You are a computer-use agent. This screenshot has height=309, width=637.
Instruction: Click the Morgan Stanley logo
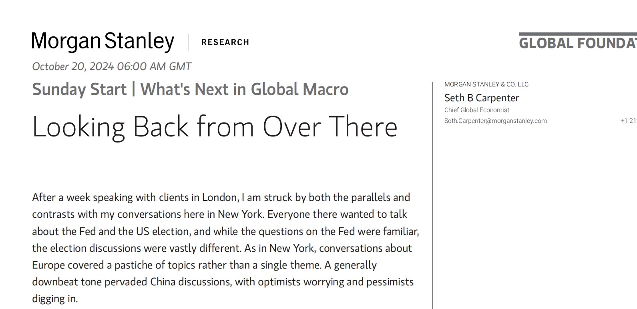coord(103,42)
